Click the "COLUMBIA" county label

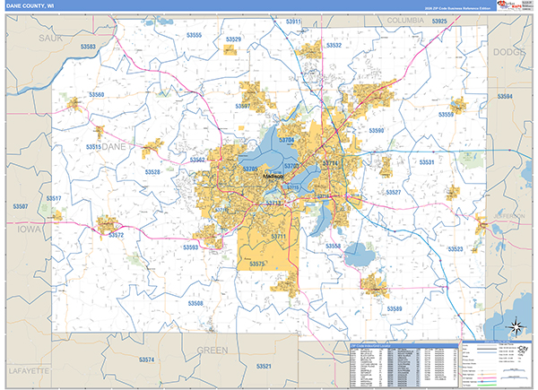click(x=405, y=21)
